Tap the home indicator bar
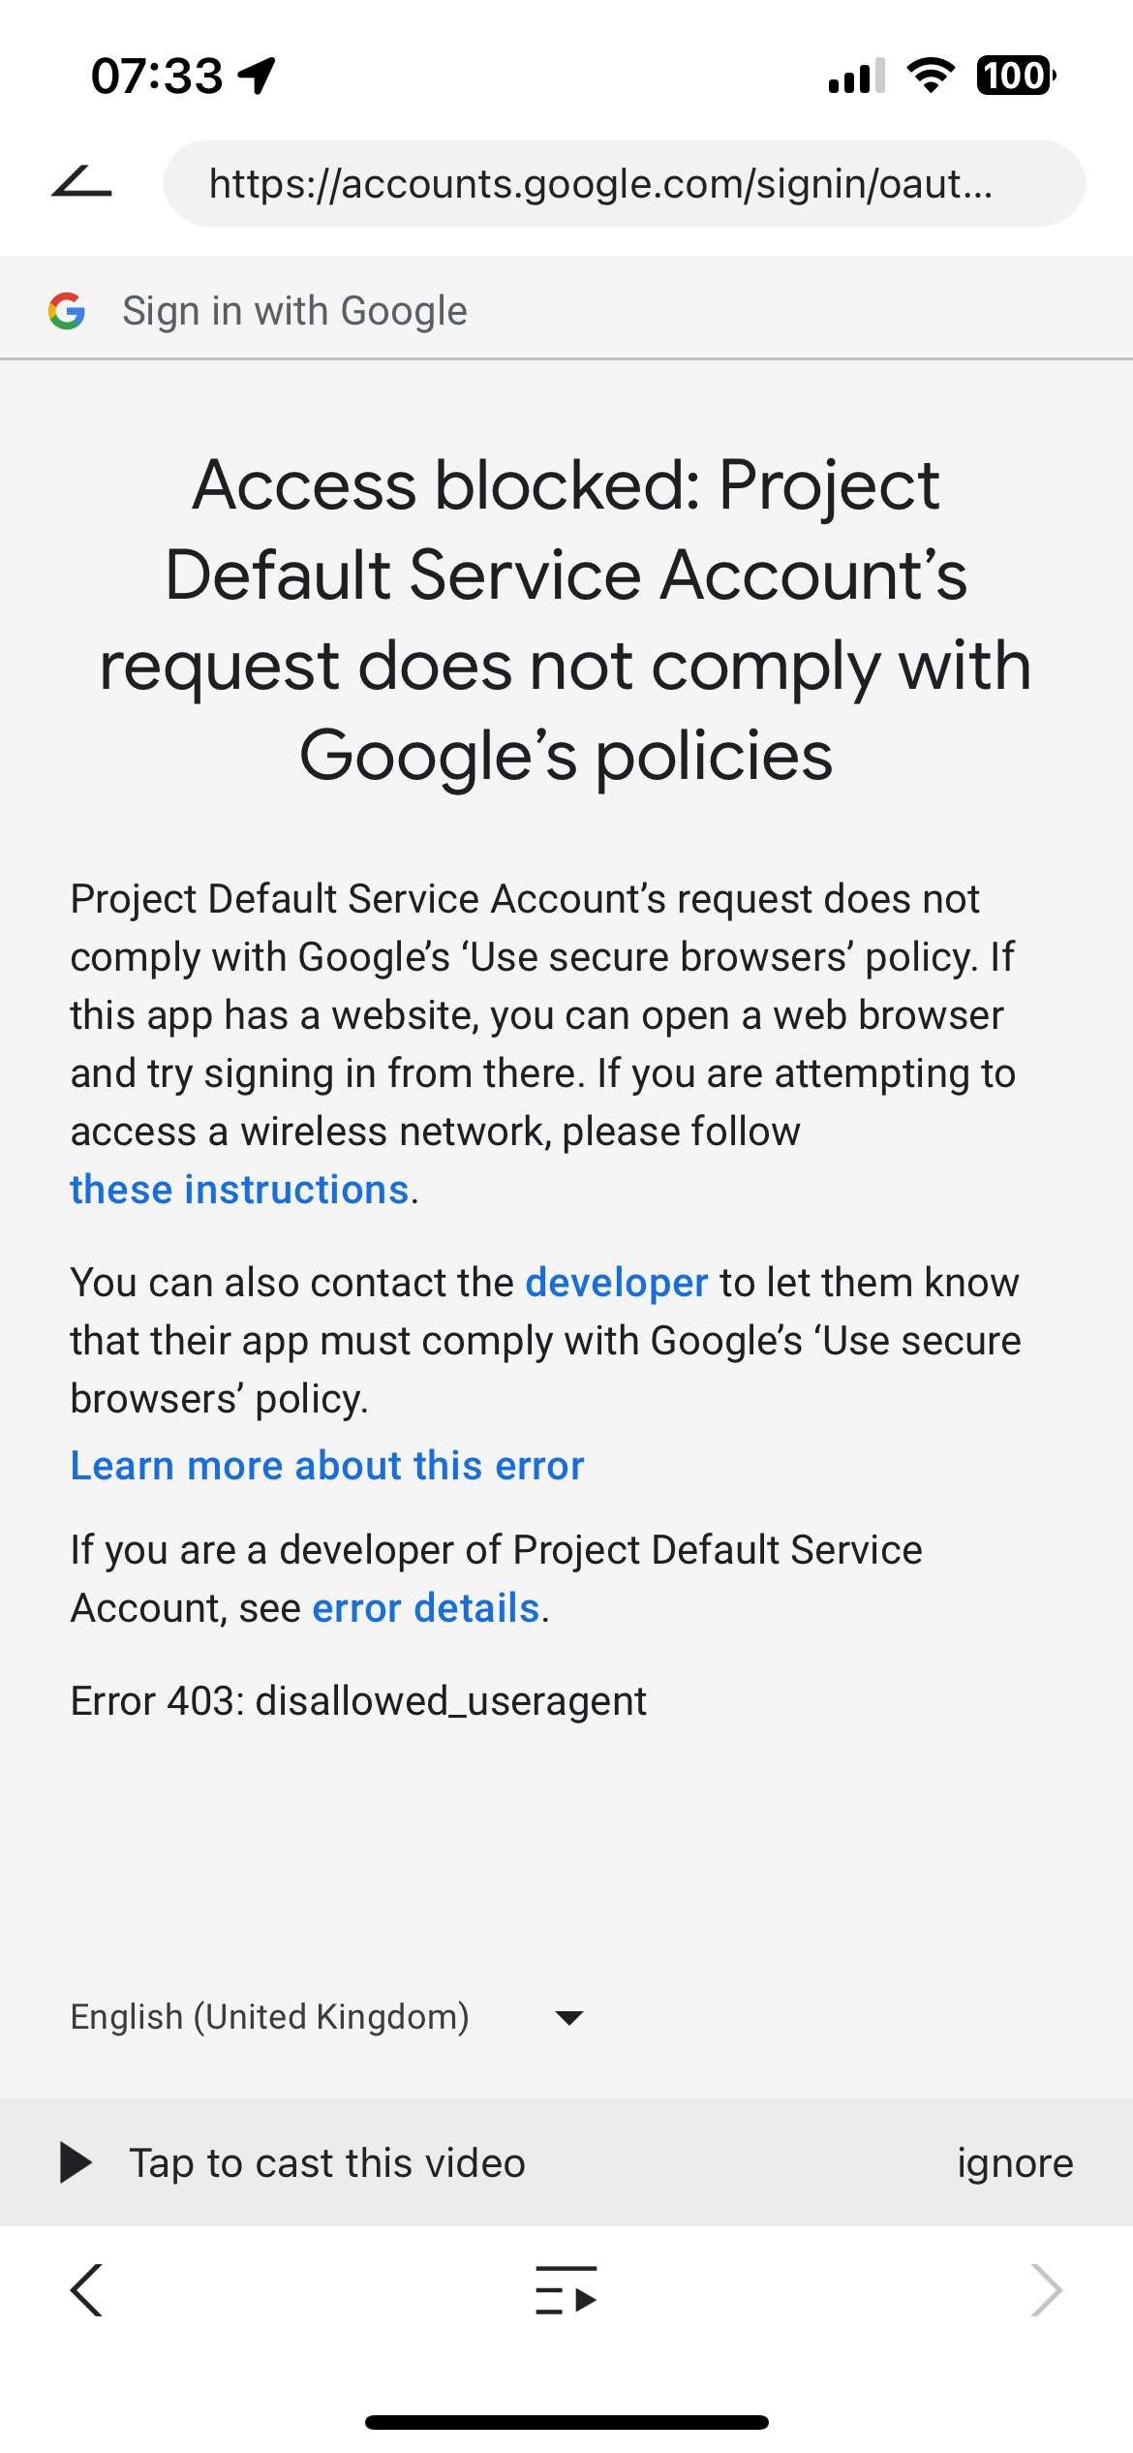This screenshot has height=2453, width=1133. 566,2422
